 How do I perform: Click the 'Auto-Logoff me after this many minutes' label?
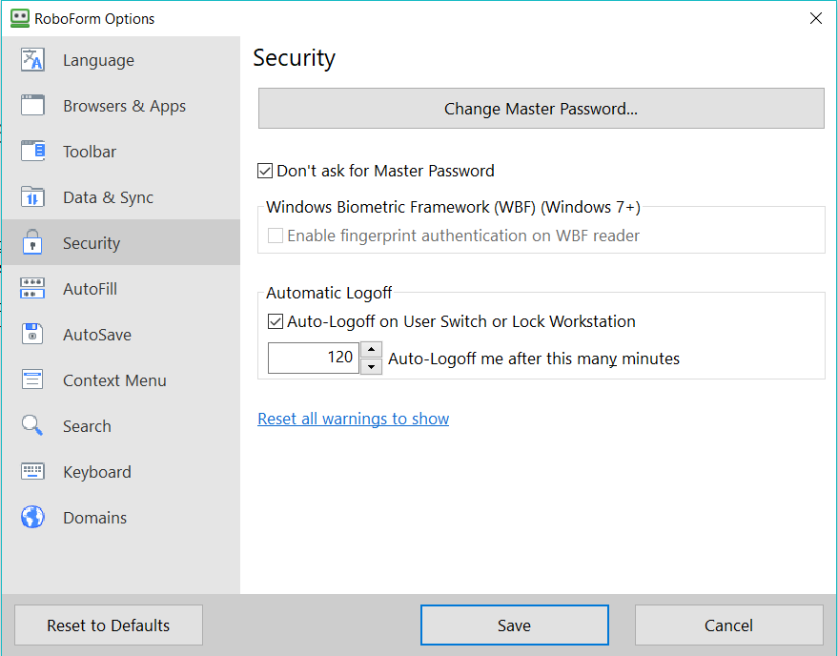tap(533, 359)
